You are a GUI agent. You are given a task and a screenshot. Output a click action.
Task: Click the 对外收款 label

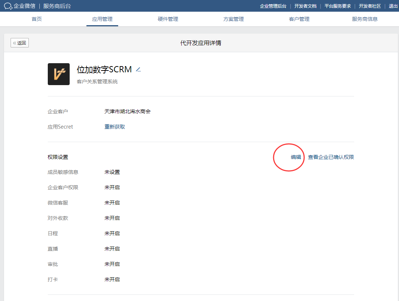point(58,218)
